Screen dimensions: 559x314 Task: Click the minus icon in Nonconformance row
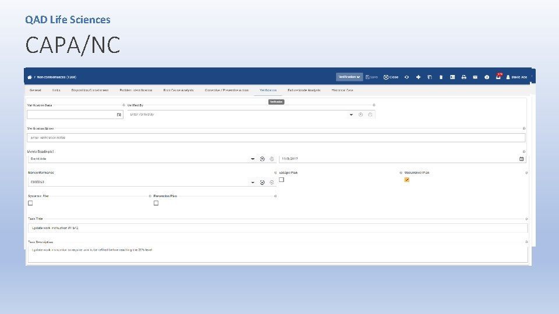[272, 182]
